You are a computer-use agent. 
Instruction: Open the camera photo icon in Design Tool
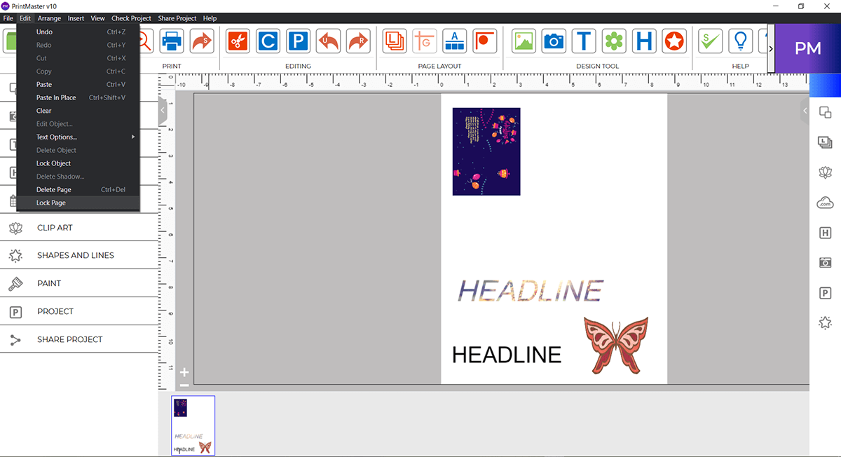pyautogui.click(x=554, y=41)
